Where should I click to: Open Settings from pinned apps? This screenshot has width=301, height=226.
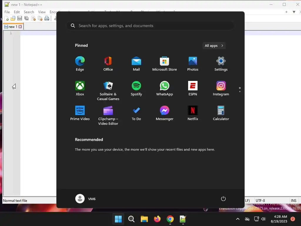[221, 64]
